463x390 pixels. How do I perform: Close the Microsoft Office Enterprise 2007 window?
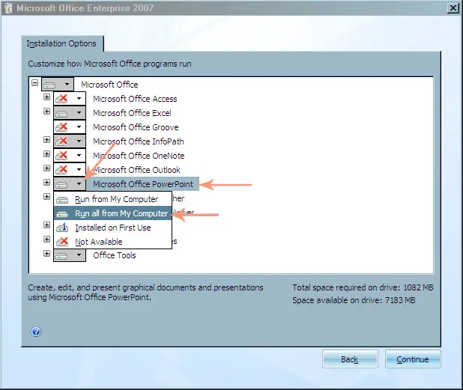453,8
